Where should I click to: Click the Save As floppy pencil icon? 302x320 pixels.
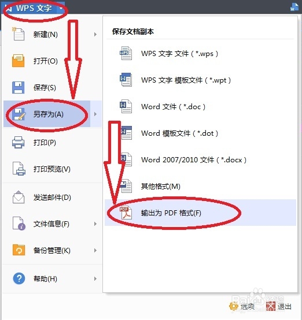click(19, 114)
